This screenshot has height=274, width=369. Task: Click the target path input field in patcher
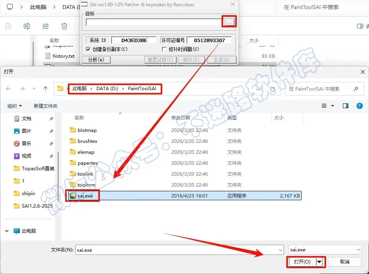tap(154, 22)
